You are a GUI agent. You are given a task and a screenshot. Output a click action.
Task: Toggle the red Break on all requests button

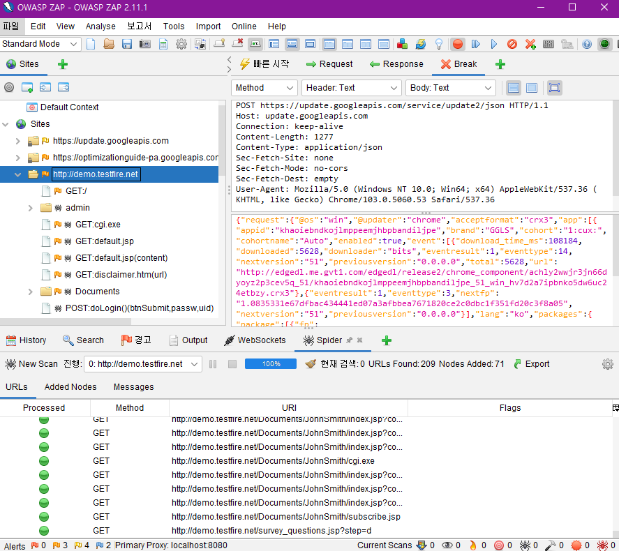[458, 44]
